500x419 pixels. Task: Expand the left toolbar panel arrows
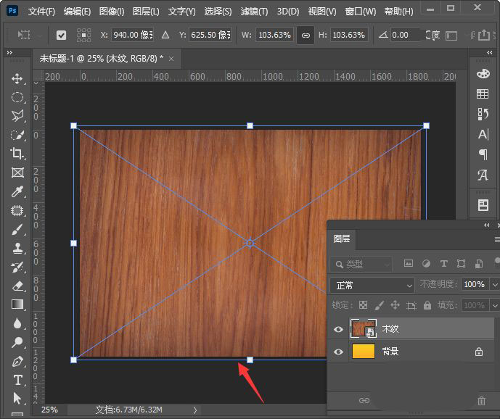[x=9, y=52]
